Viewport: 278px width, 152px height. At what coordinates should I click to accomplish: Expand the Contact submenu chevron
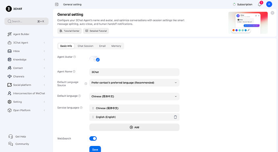coord(44,68)
